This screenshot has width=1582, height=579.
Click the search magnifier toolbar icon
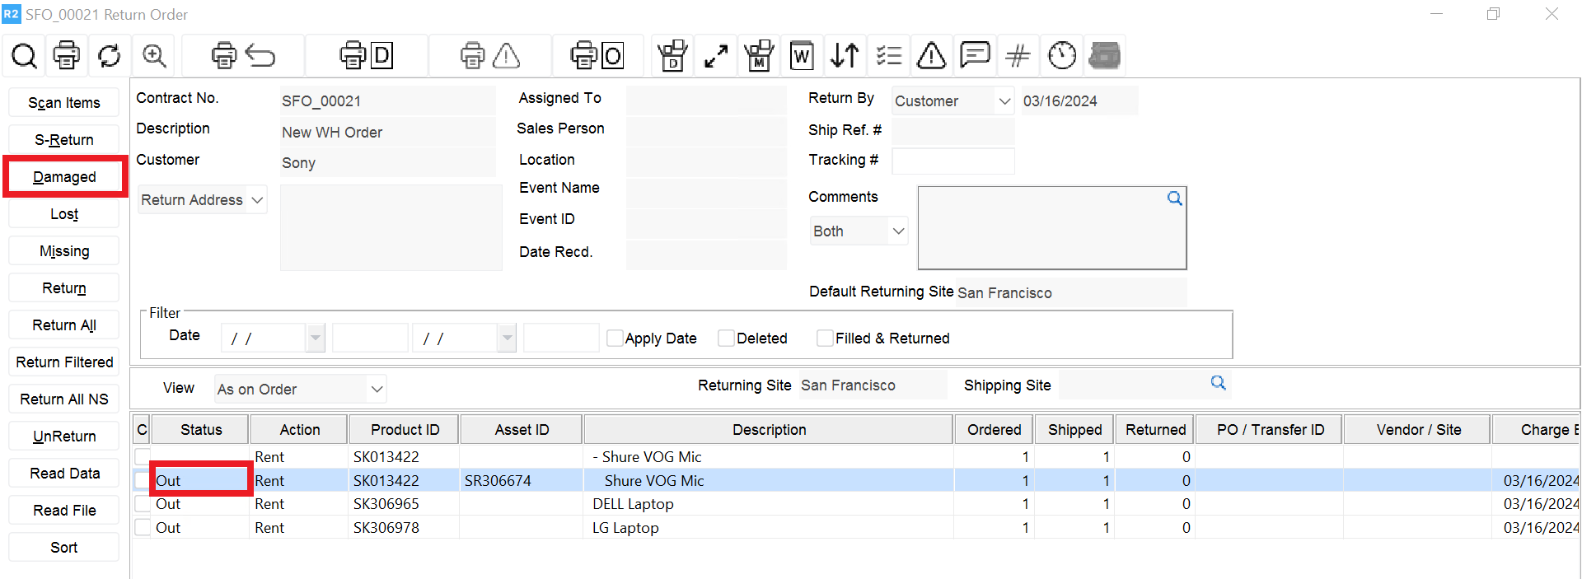pos(24,56)
